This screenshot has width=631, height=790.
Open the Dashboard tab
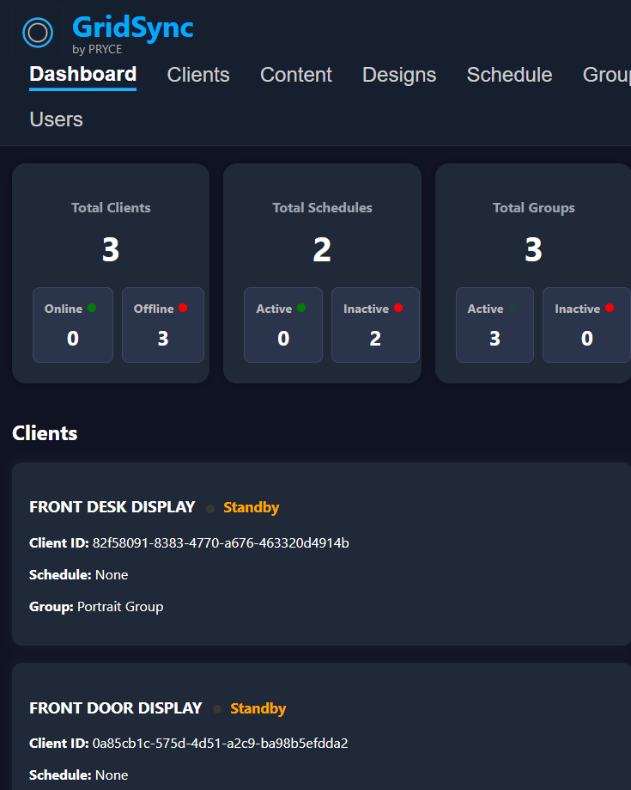click(82, 75)
